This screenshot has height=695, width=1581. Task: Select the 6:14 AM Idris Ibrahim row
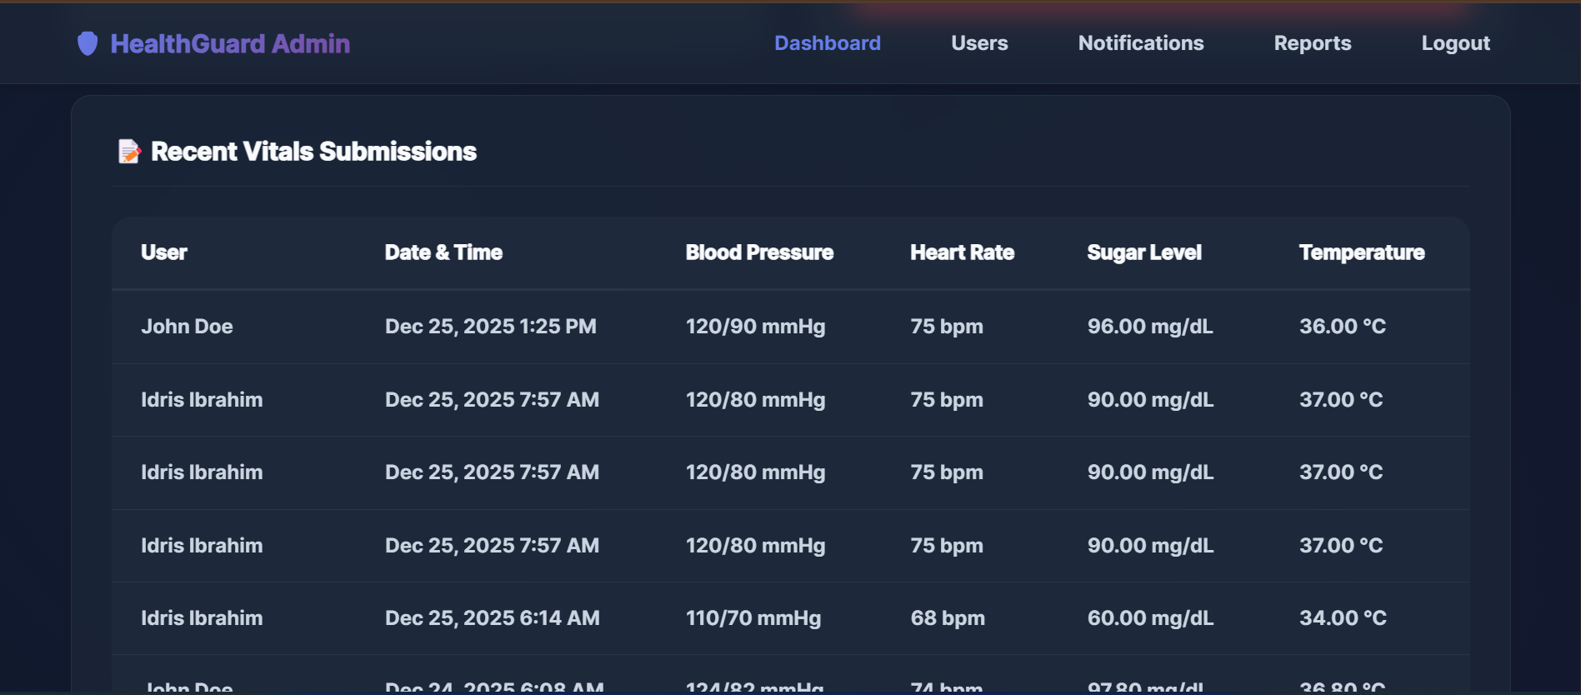point(202,618)
